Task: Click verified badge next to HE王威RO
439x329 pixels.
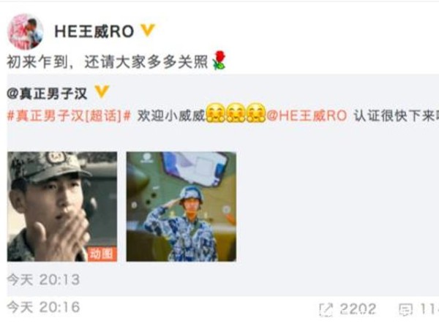Action: point(147,31)
